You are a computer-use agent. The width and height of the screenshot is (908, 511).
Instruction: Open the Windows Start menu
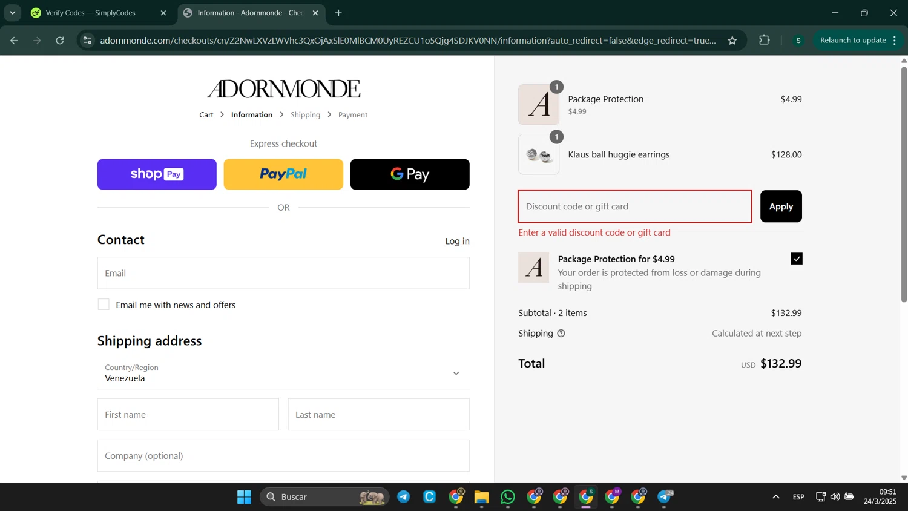click(x=244, y=497)
